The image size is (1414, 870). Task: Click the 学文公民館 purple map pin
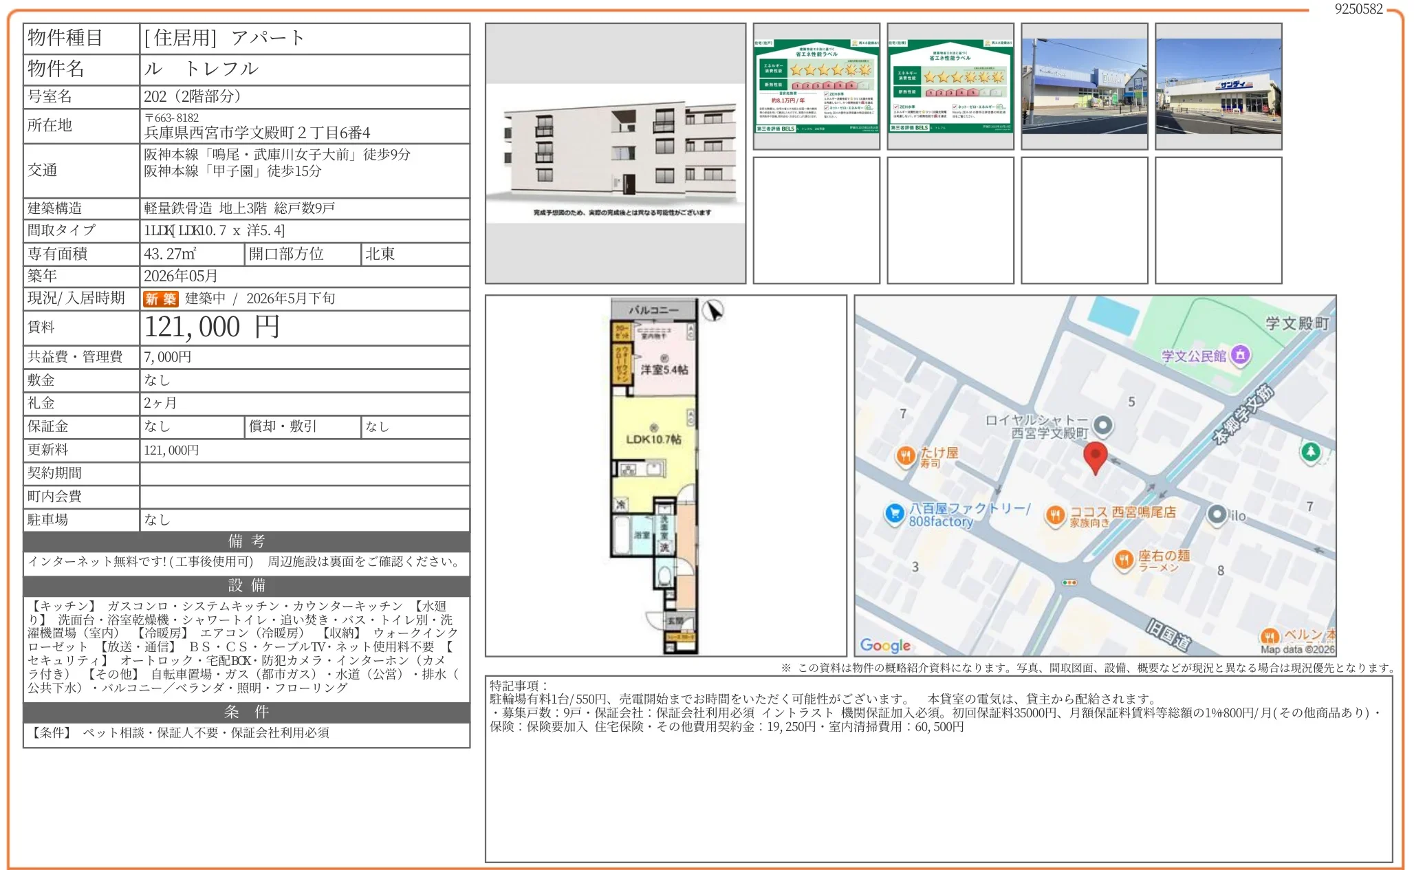click(x=1240, y=355)
